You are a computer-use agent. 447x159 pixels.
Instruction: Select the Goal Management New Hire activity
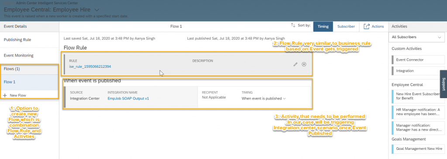point(418,149)
